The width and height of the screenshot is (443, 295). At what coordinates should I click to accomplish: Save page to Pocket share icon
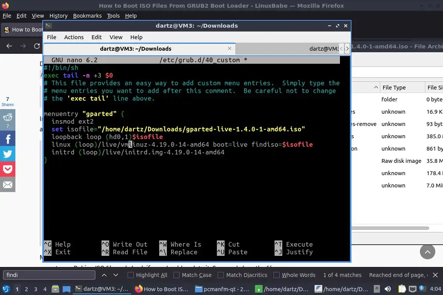tap(8, 169)
